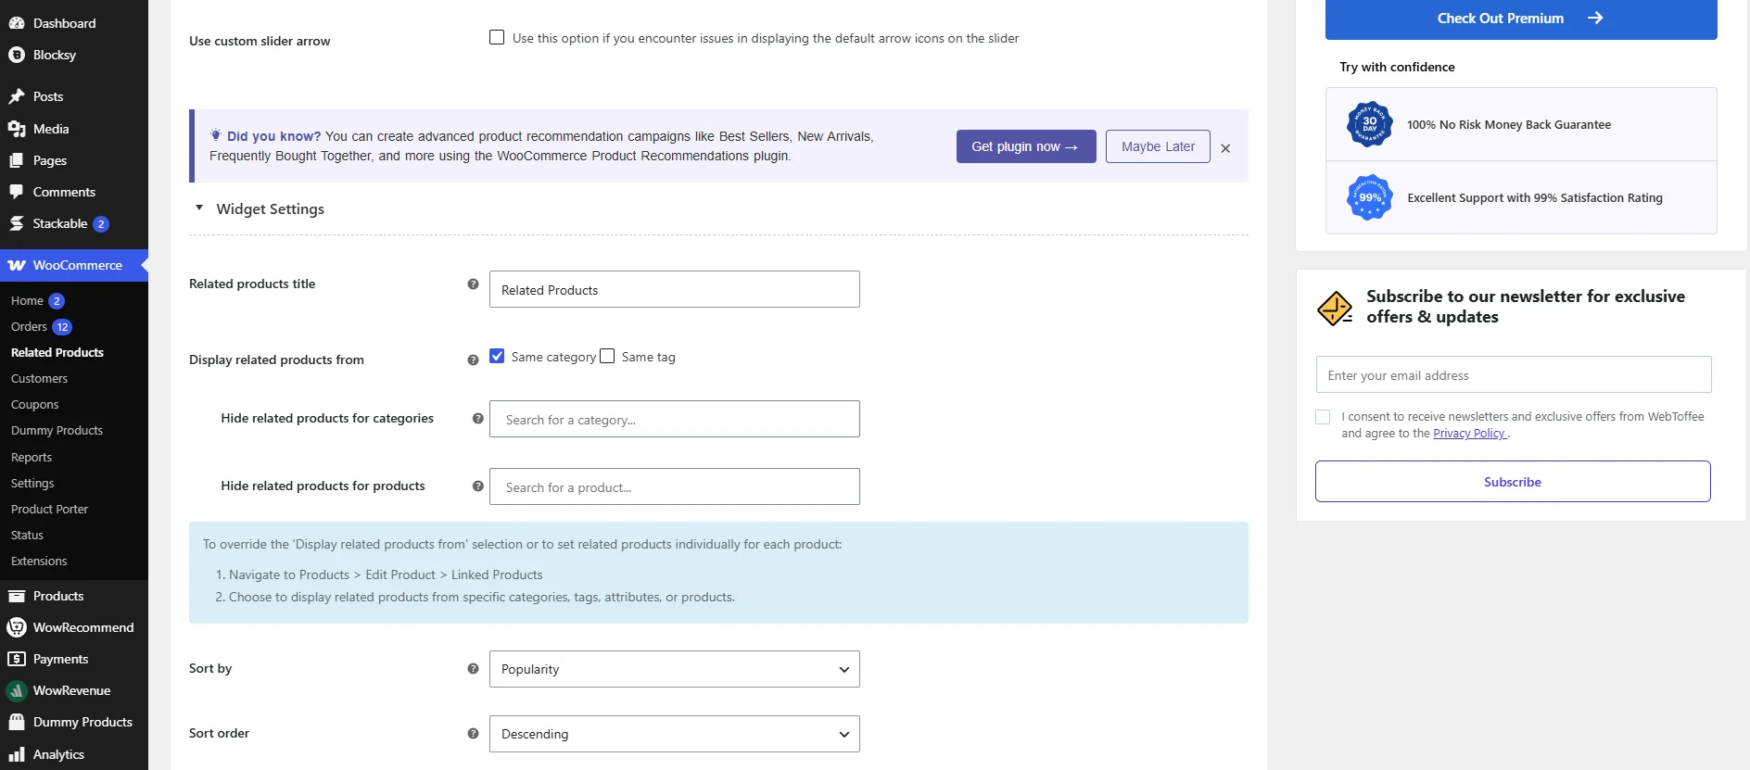The image size is (1750, 770).
Task: Collapse the Widget Settings section
Action: (x=199, y=208)
